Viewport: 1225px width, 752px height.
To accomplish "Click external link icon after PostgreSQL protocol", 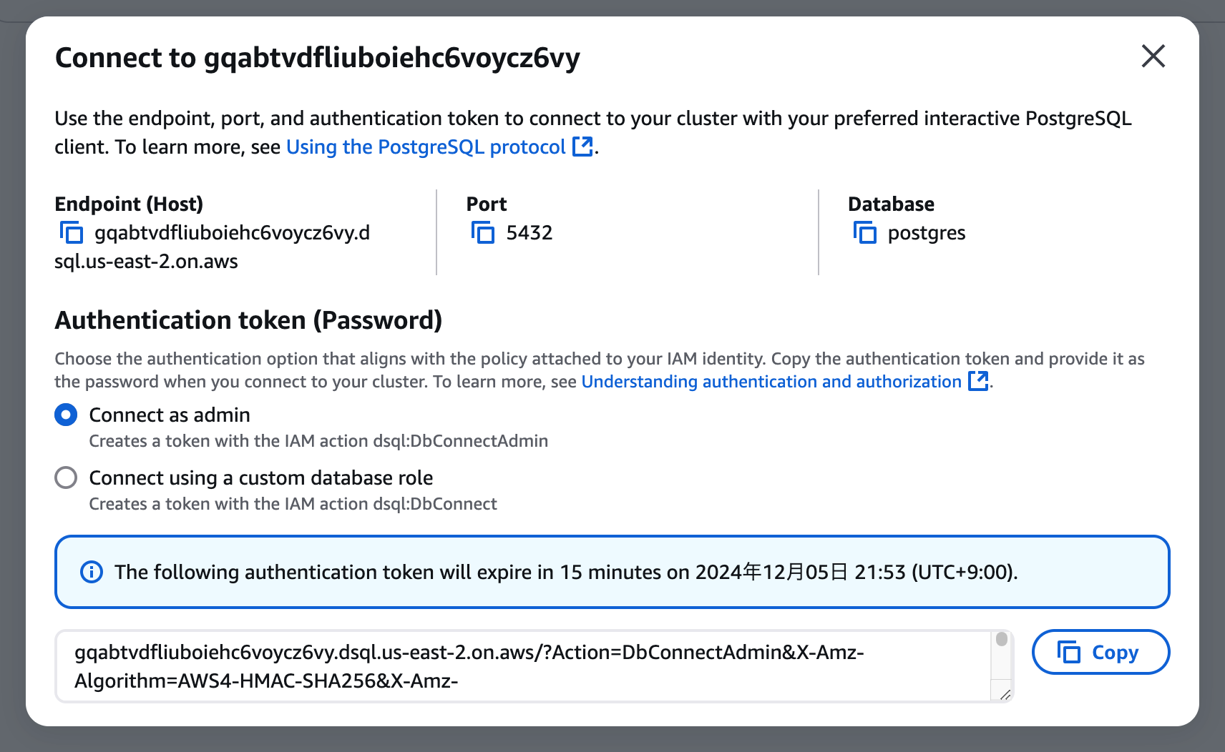I will (583, 147).
